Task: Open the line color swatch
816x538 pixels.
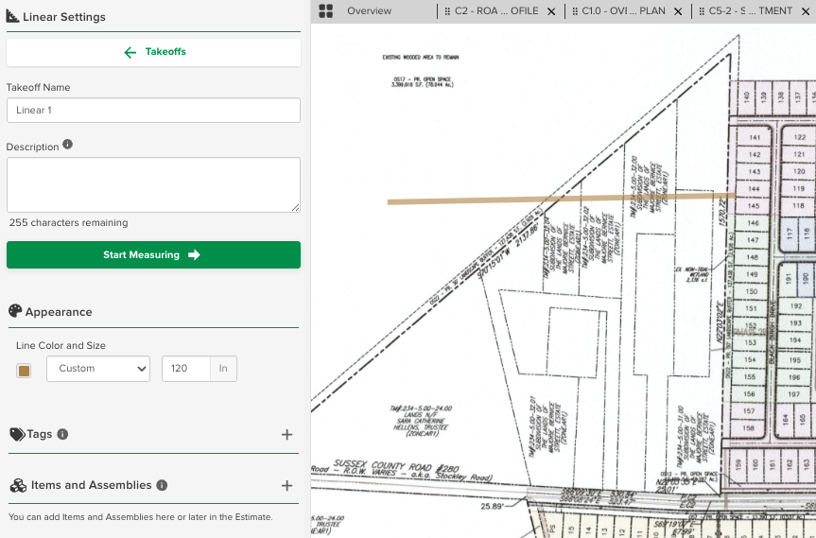Action: [24, 370]
